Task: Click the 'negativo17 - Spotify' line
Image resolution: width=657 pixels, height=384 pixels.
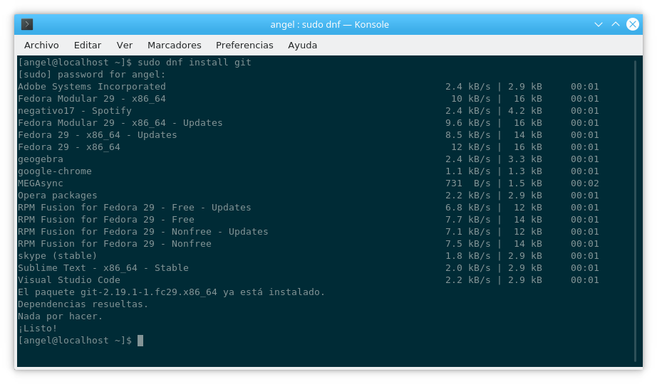Action: pyautogui.click(x=75, y=111)
